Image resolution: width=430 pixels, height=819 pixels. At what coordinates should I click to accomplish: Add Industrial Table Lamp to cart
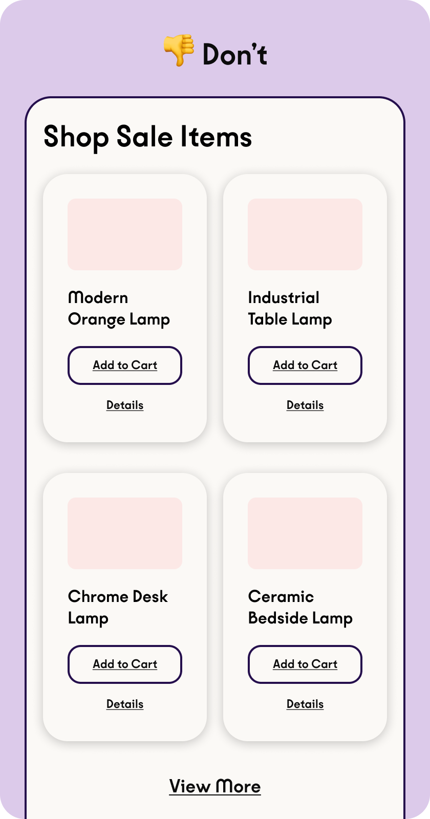[x=305, y=365]
